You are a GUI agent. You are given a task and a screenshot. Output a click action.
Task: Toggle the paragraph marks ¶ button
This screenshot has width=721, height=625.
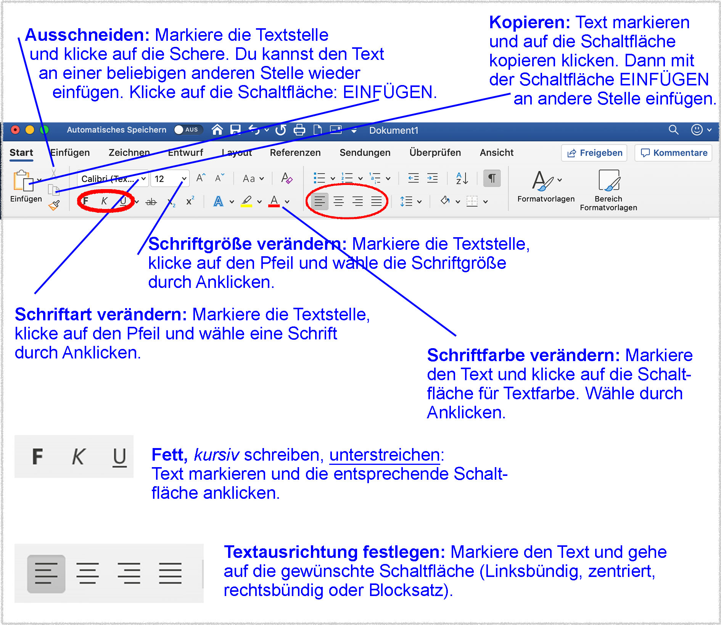click(x=492, y=178)
